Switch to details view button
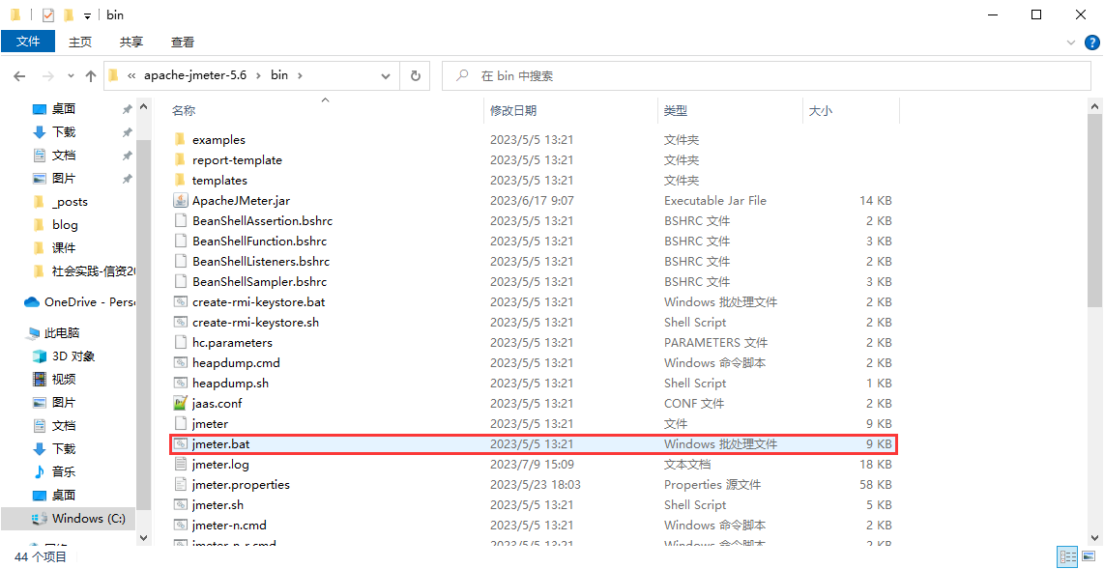Screen dimensions: 1104x569 pyautogui.click(x=1068, y=556)
